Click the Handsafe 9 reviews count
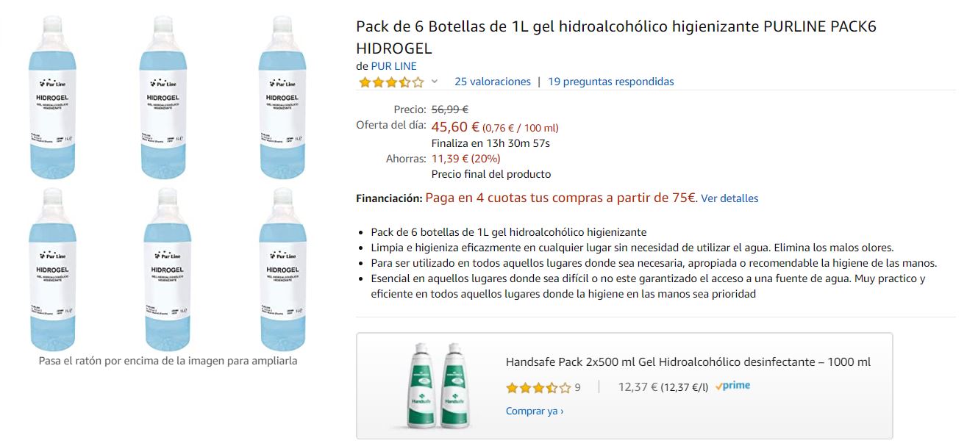This screenshot has width=967, height=446. 577,388
